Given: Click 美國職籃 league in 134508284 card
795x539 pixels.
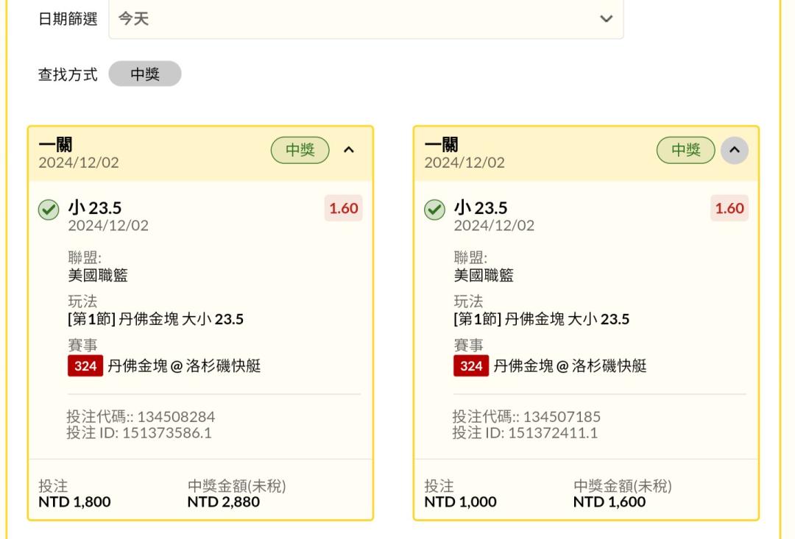Looking at the screenshot, I should pos(98,275).
